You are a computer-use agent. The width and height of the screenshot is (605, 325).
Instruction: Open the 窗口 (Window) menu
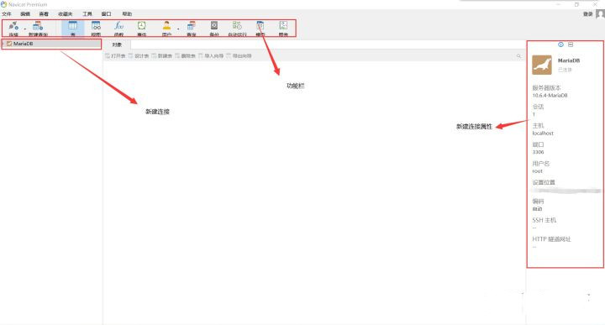106,14
